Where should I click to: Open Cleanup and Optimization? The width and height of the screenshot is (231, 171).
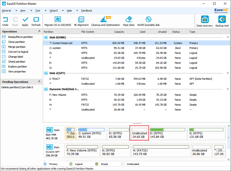point(105,21)
